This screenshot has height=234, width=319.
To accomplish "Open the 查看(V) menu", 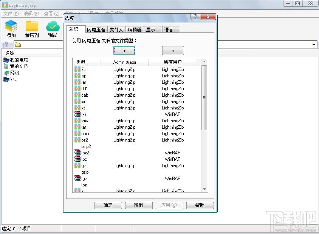I will [x=52, y=14].
